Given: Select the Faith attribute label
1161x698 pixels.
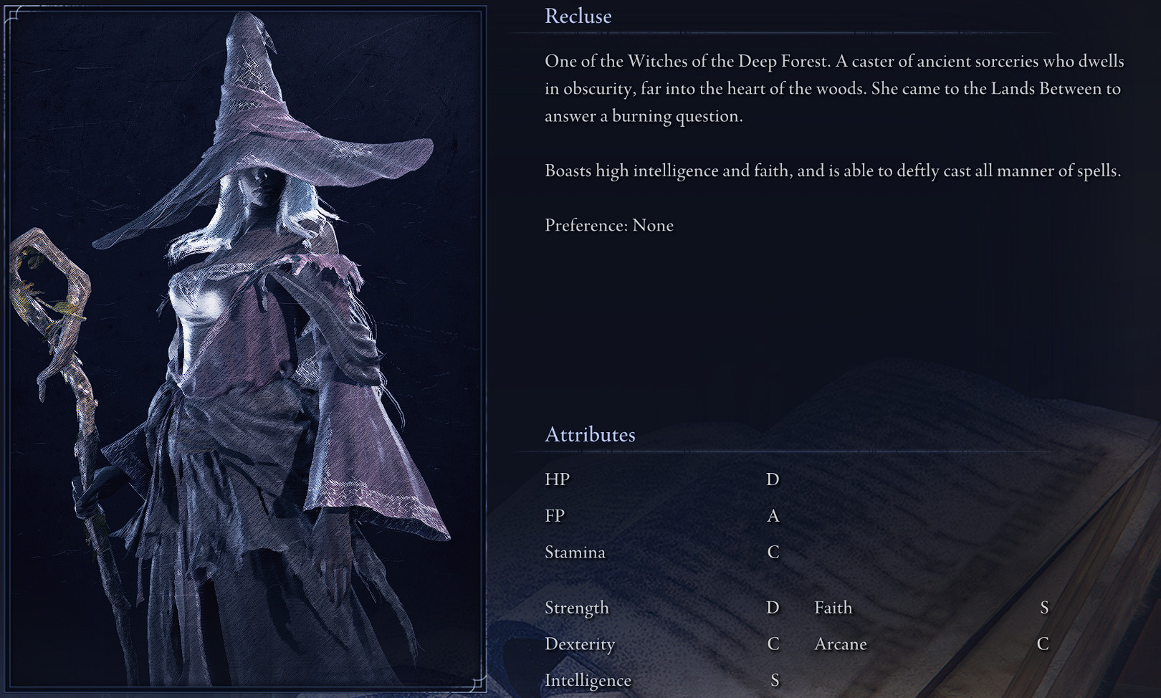Looking at the screenshot, I should (833, 607).
